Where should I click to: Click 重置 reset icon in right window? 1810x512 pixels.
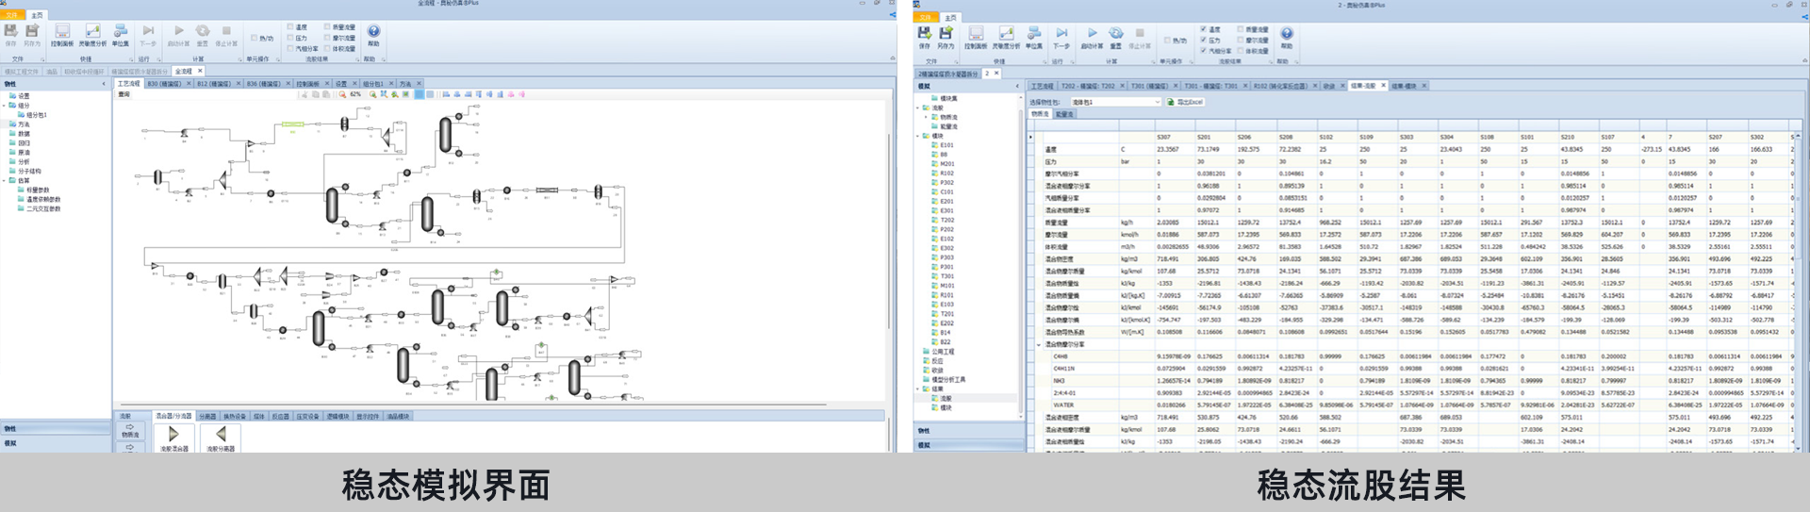pyautogui.click(x=1115, y=34)
